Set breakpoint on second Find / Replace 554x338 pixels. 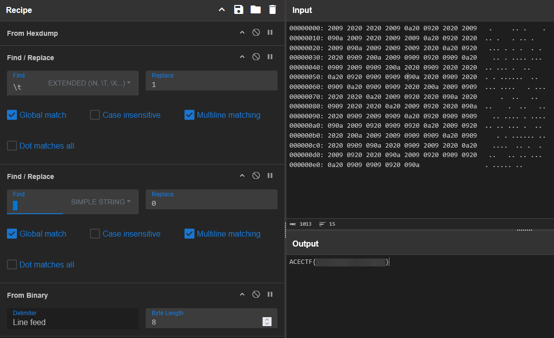[270, 176]
